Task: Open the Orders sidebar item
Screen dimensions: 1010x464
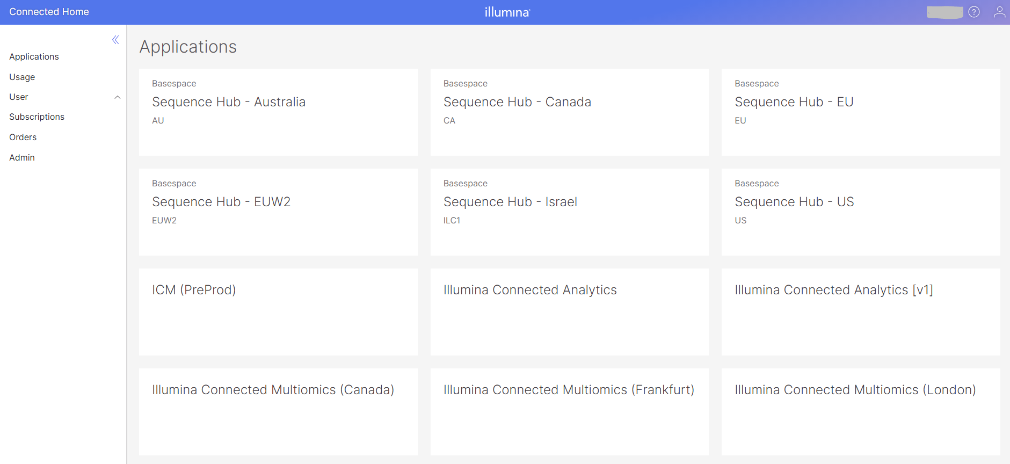Action: (23, 137)
